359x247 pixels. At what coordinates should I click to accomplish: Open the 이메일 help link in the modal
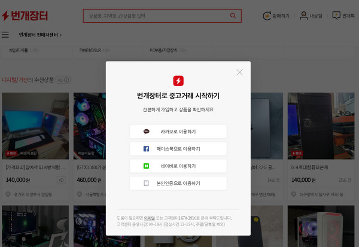tap(149, 218)
